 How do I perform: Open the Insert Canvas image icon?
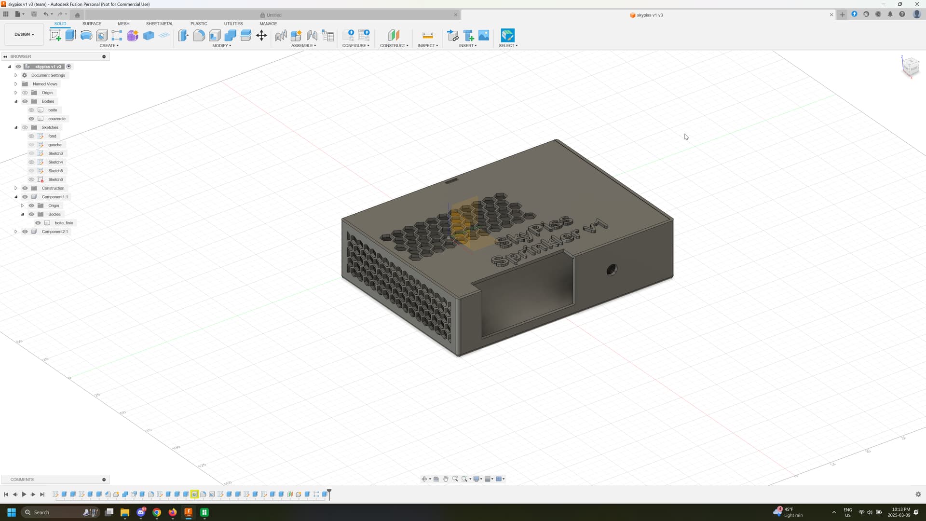(484, 35)
